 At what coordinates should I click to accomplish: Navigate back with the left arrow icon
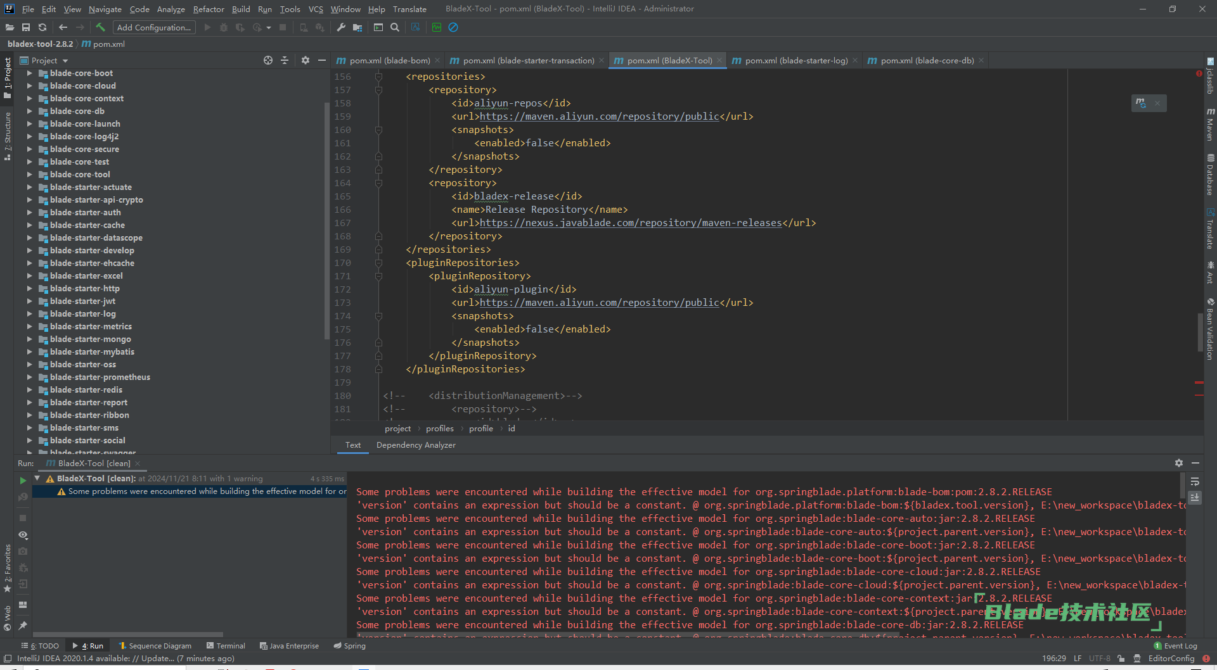point(63,27)
